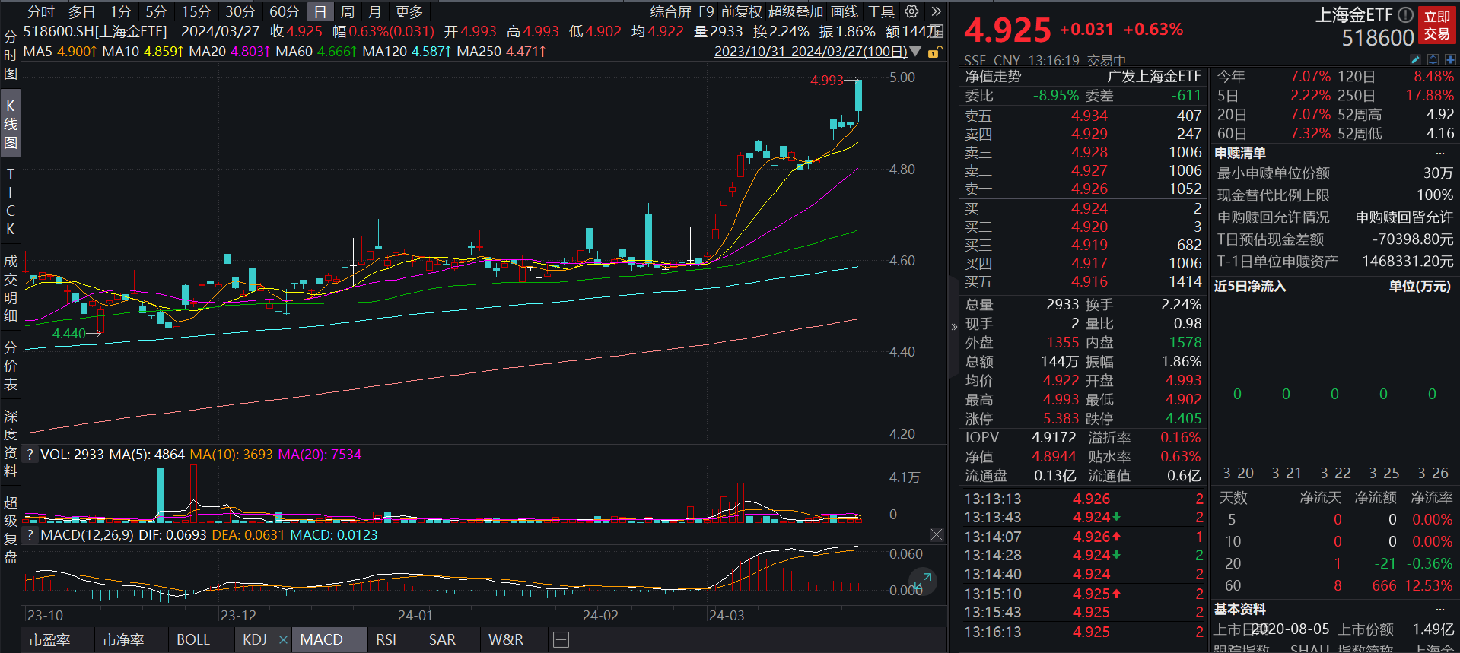Image resolution: width=1460 pixels, height=653 pixels.
Task: Click 超级叠加 overlay button
Action: (796, 11)
